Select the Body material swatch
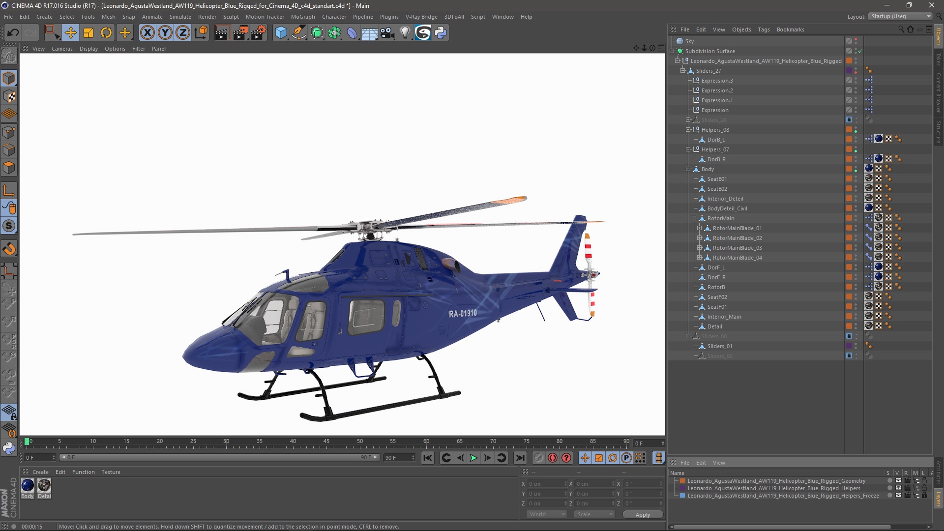The height and width of the screenshot is (531, 944). (x=28, y=486)
